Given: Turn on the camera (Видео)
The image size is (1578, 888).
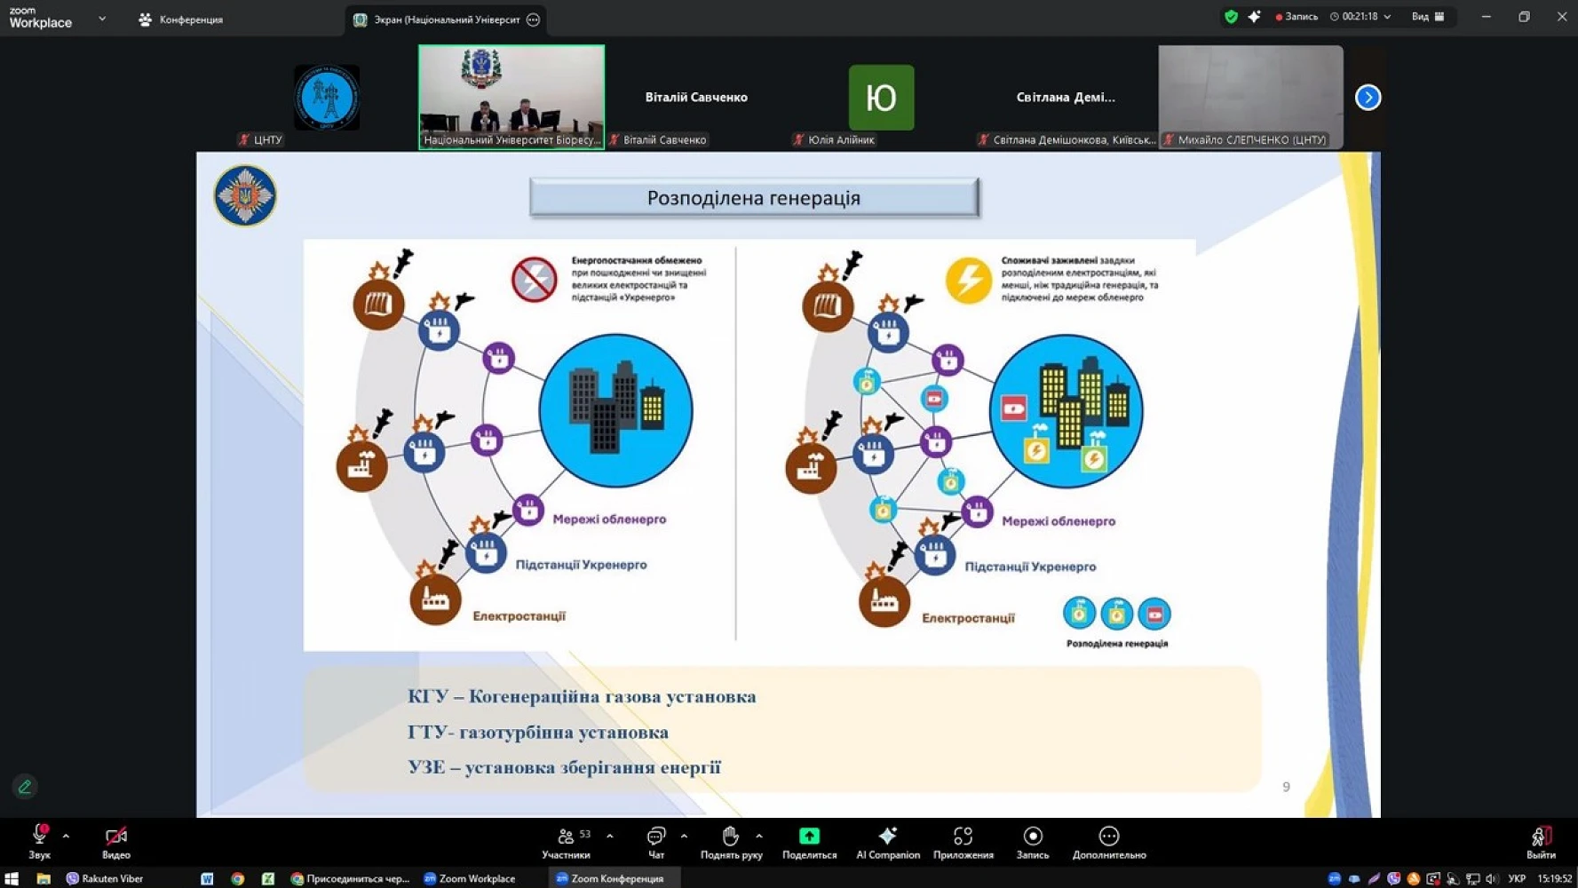Looking at the screenshot, I should click(116, 842).
